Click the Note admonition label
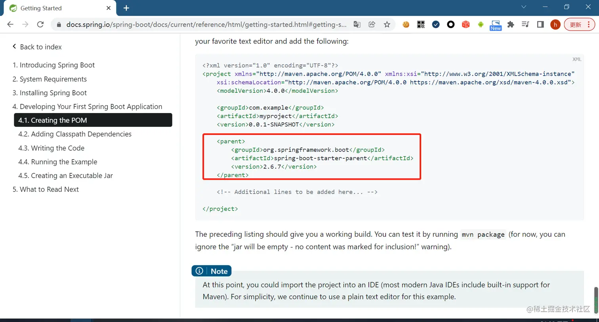Screen dimensions: 599x322 212,271
